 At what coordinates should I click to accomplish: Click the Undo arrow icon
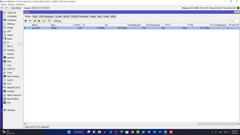click(2, 8)
